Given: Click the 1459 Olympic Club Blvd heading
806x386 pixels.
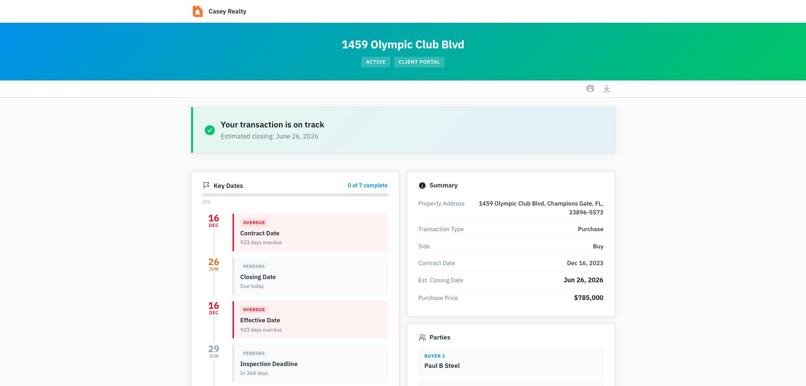Looking at the screenshot, I should pos(403,45).
